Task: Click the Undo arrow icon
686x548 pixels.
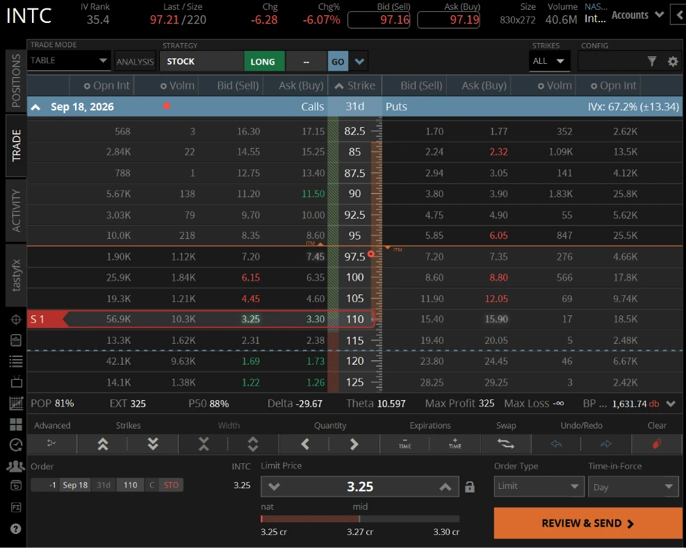Action: pyautogui.click(x=556, y=444)
